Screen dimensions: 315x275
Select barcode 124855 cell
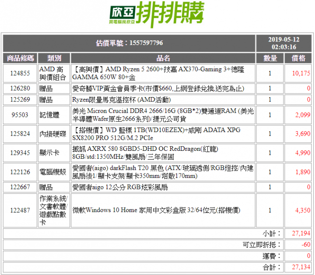point(20,73)
